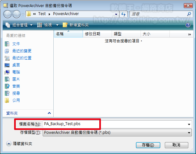Click the forward navigation arrow
The height and width of the screenshot is (154, 196).
point(16,14)
